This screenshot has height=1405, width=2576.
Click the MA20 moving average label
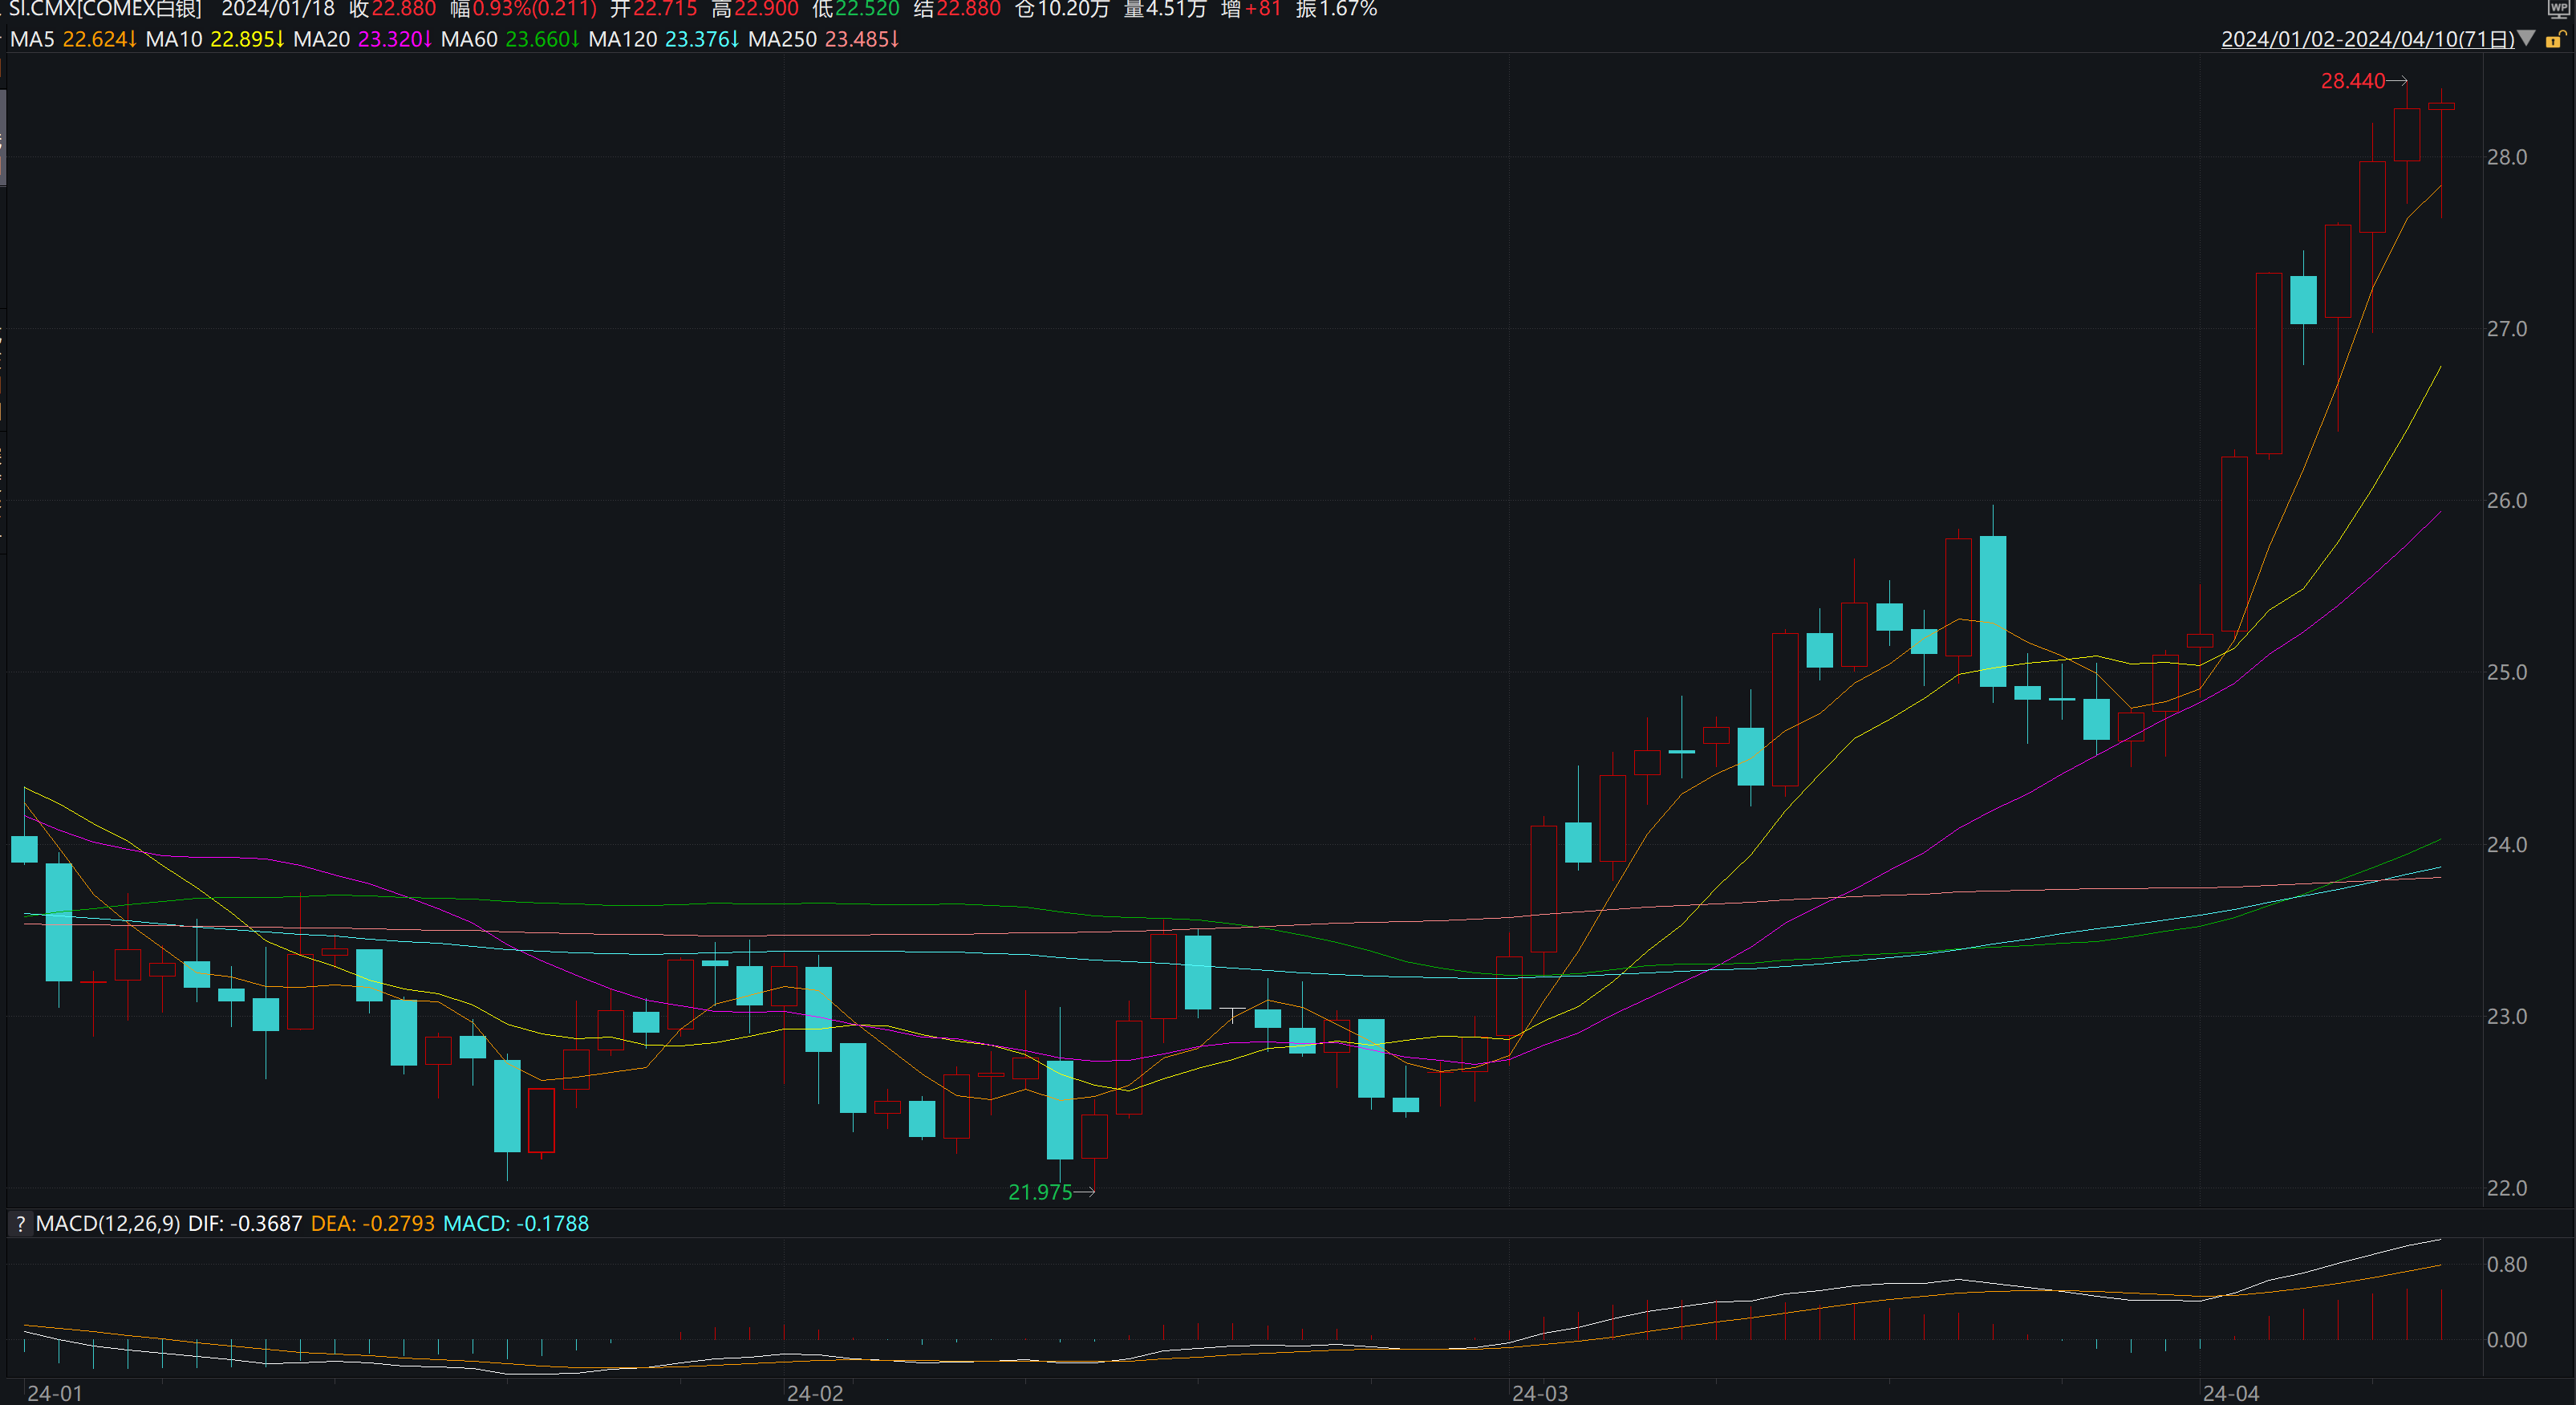click(321, 40)
